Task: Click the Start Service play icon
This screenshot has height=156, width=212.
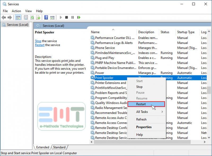Action: (x=61, y=17)
